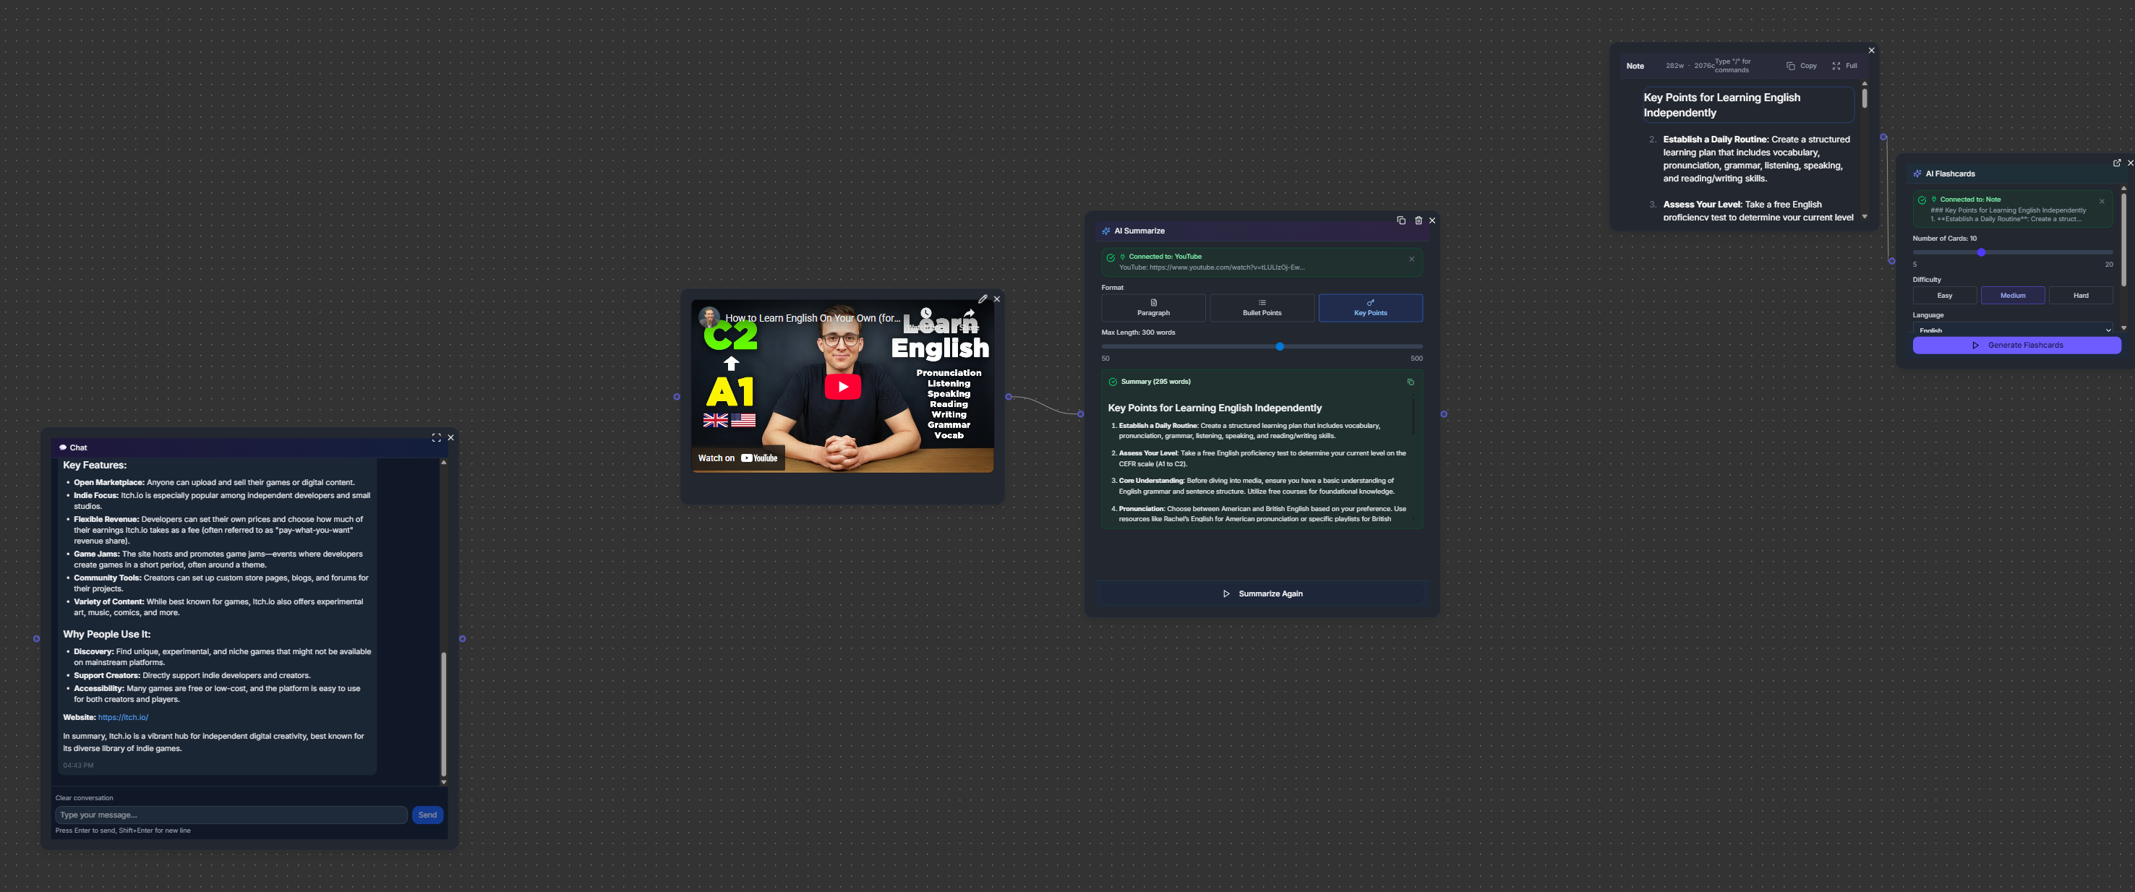Copy the Note content
2135x892 pixels.
pos(1802,66)
